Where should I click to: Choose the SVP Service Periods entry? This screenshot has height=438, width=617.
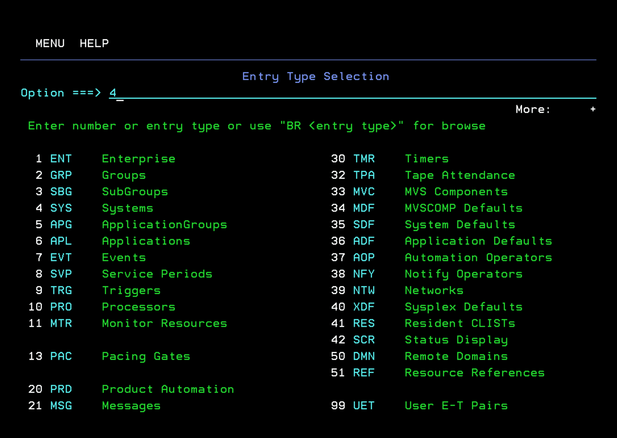click(x=61, y=274)
